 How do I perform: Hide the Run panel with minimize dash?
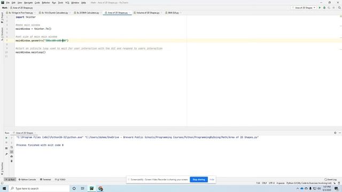tap(340, 133)
